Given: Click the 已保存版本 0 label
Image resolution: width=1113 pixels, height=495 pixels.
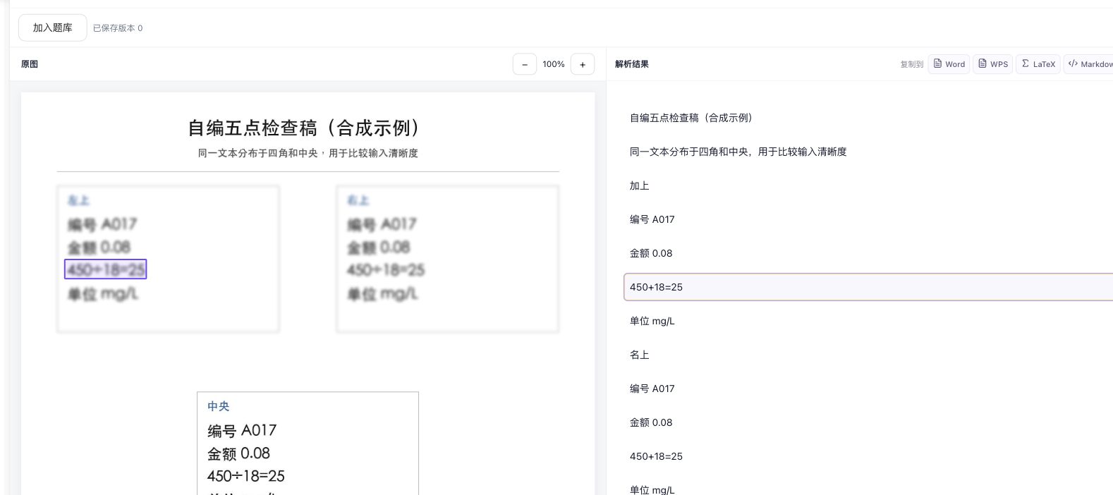Looking at the screenshot, I should point(118,28).
